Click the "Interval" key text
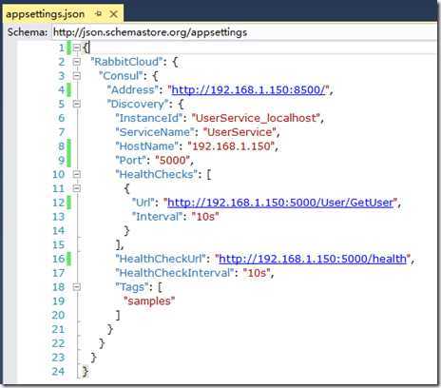Screen dimensions: 441x388 point(158,217)
